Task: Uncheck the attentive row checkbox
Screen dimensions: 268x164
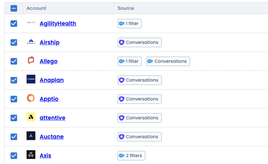Action: tap(14, 118)
